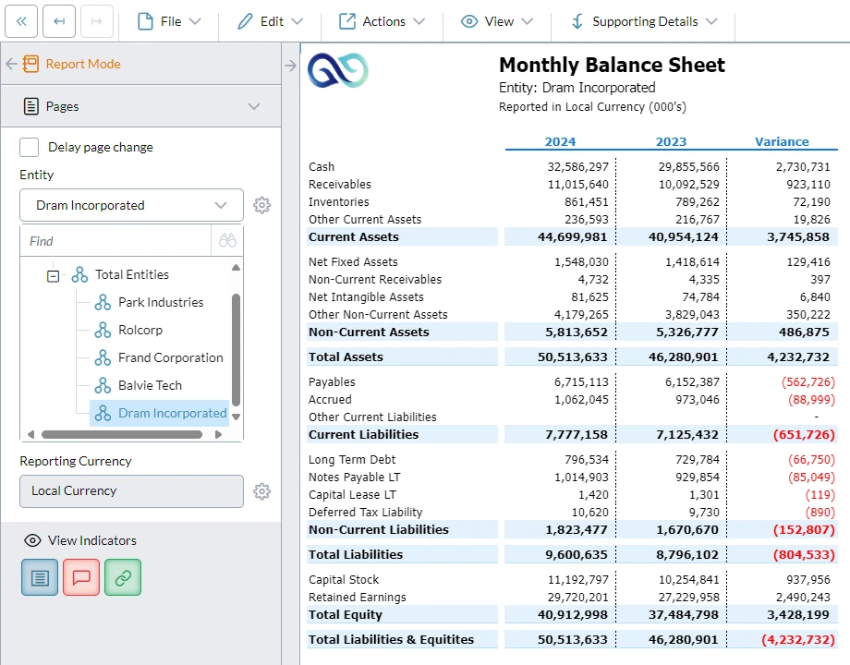Open the Actions menu
This screenshot has width=850, height=665.
pyautogui.click(x=382, y=20)
